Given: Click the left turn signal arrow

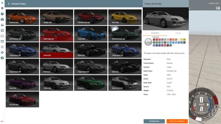Looking at the screenshot, I should (x=204, y=119).
